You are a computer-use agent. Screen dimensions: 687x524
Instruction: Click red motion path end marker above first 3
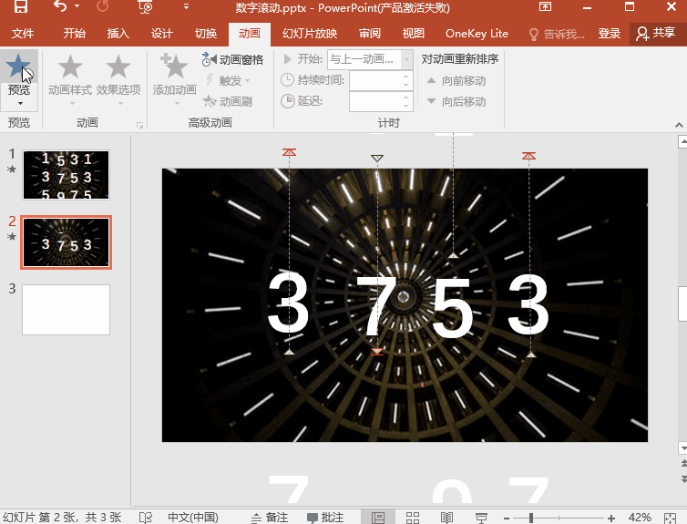pyautogui.click(x=289, y=152)
